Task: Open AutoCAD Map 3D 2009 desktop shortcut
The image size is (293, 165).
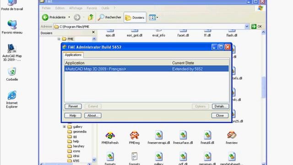Action: point(12,52)
